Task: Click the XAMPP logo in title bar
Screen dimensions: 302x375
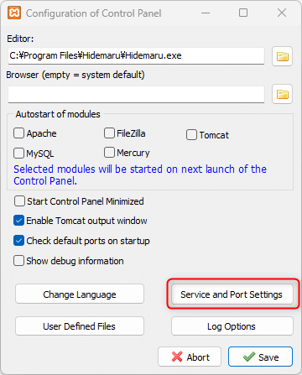Action: [14, 13]
